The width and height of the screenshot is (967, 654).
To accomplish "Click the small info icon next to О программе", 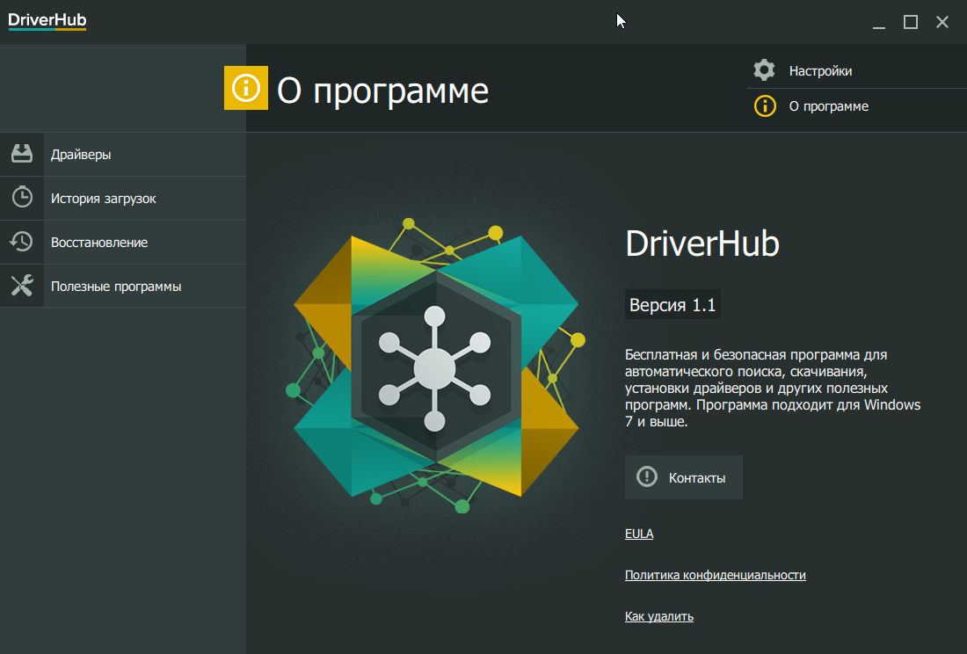I will click(765, 106).
